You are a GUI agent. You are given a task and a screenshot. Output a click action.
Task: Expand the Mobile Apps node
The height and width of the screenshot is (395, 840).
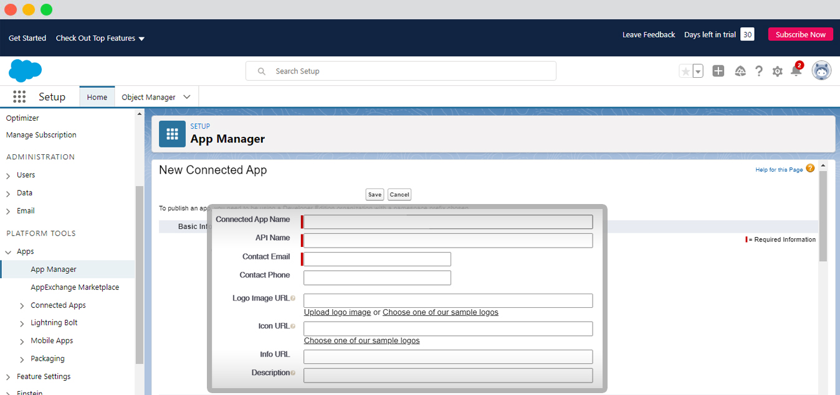tap(22, 342)
